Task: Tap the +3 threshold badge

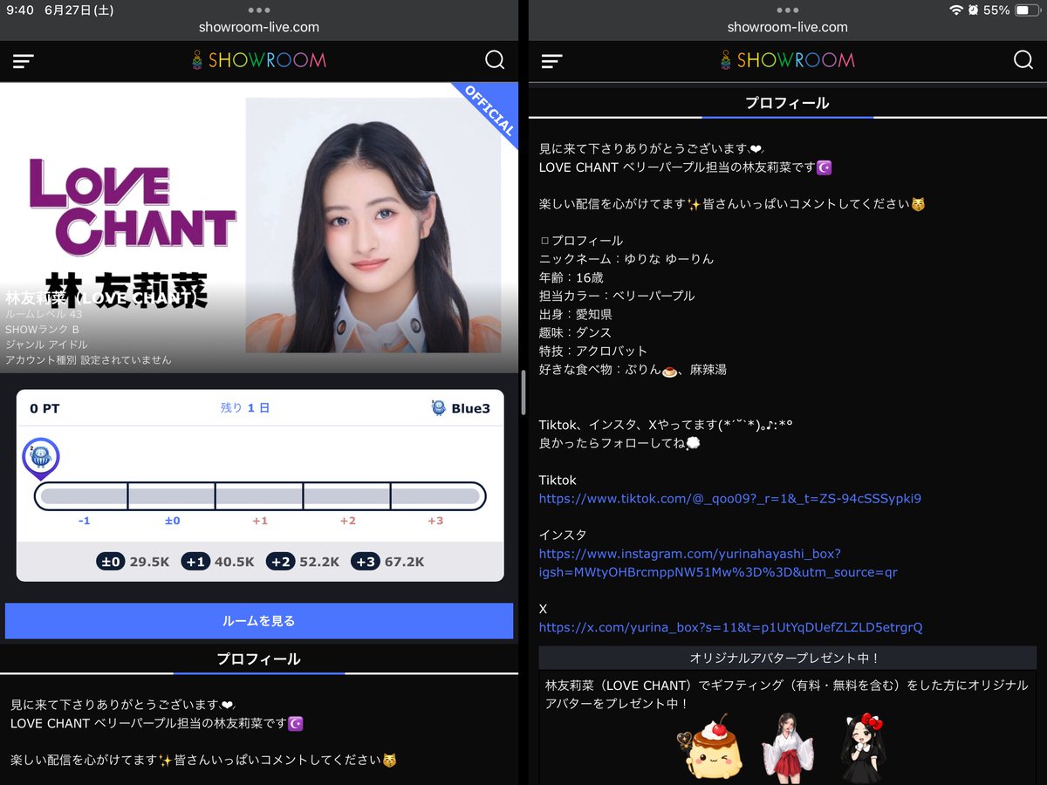Action: click(x=366, y=562)
